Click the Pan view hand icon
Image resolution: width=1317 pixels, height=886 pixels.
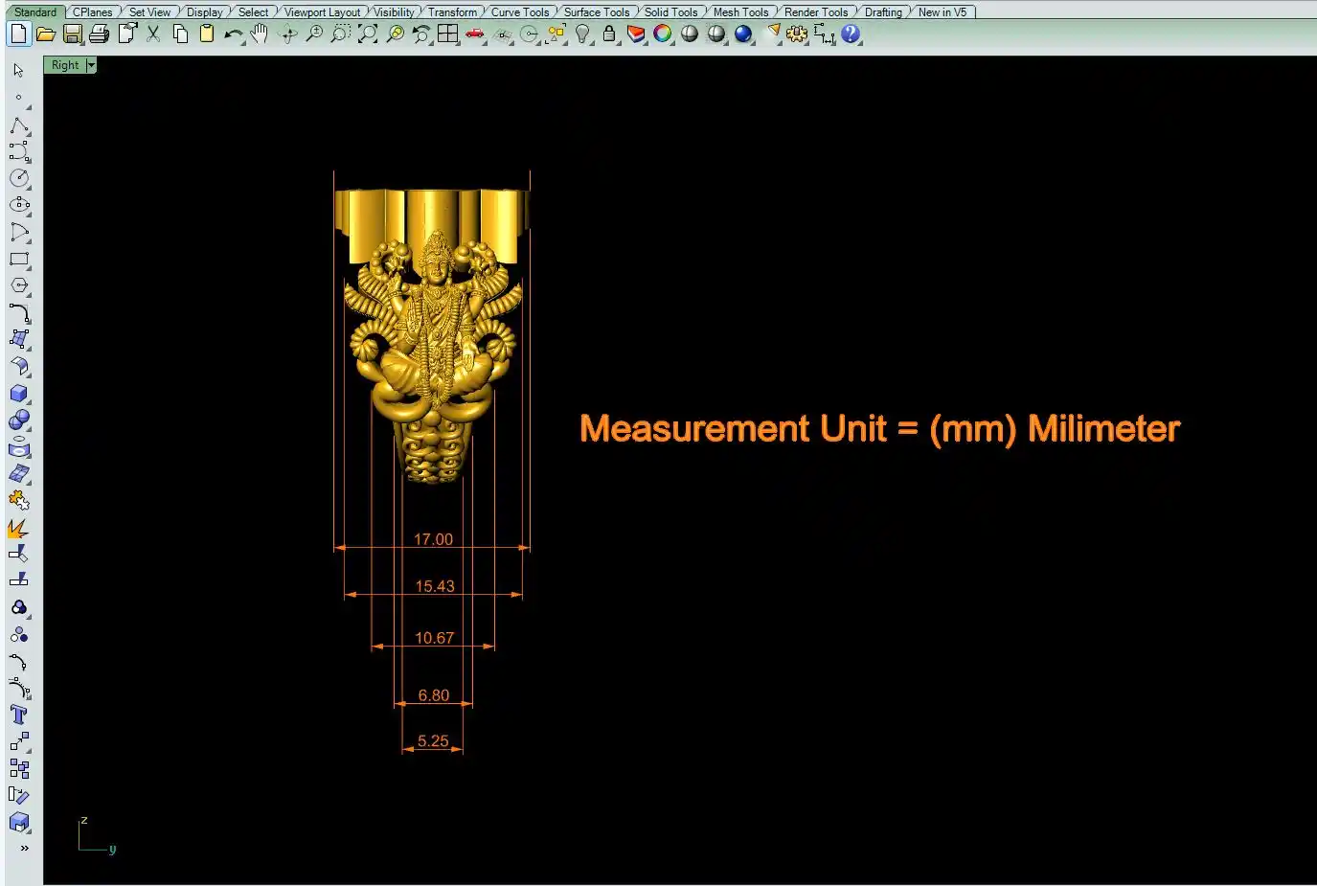[x=260, y=34]
